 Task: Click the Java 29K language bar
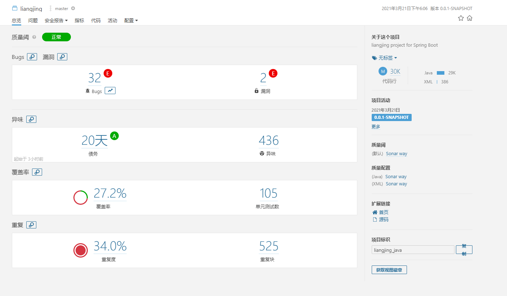(440, 73)
